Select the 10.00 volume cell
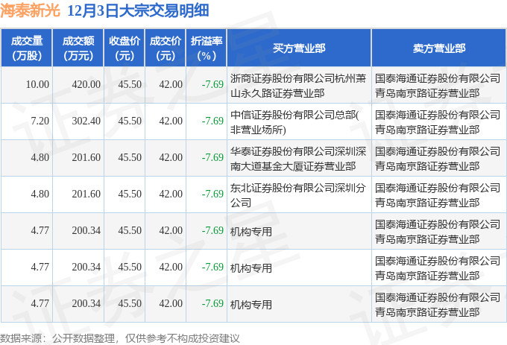507x345 pixels. click(x=37, y=84)
